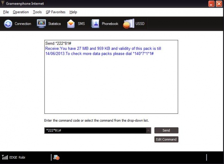Click the disconnected network status icon
The height and width of the screenshot is (164, 224).
pos(56,157)
